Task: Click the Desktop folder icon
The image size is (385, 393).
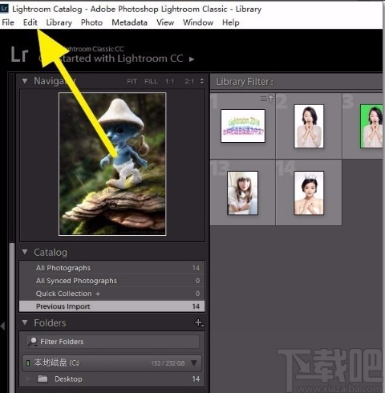Action: tap(43, 379)
